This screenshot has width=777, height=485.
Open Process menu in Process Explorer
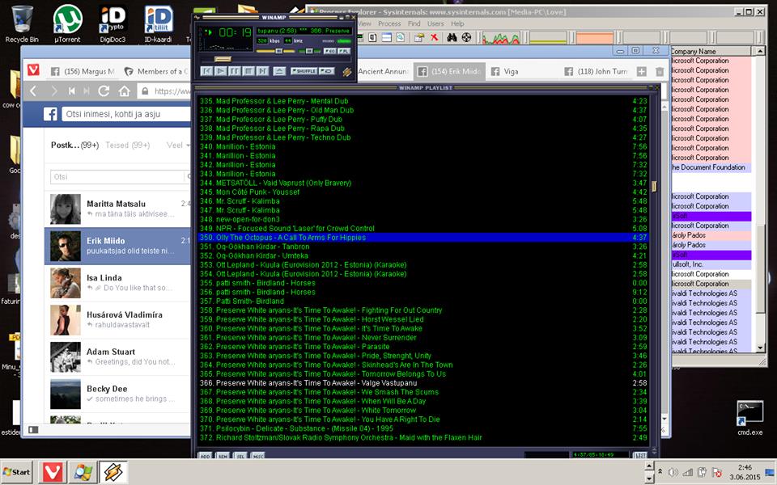coord(389,23)
